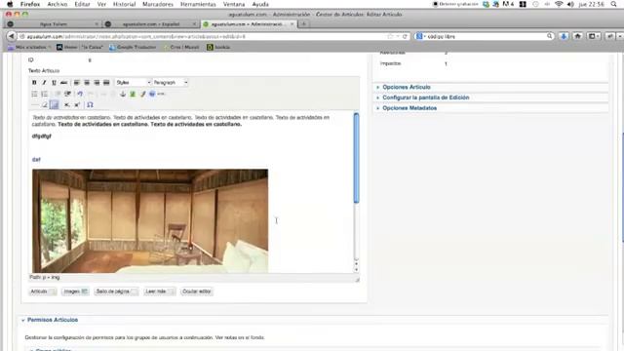Insert a horizontal rule line
The width and height of the screenshot is (624, 351).
[x=35, y=104]
